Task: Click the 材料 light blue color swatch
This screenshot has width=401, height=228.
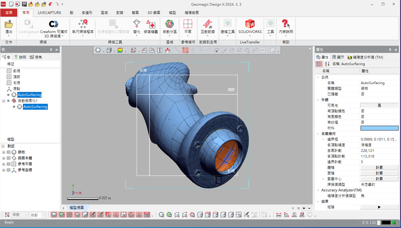Action: [379, 128]
